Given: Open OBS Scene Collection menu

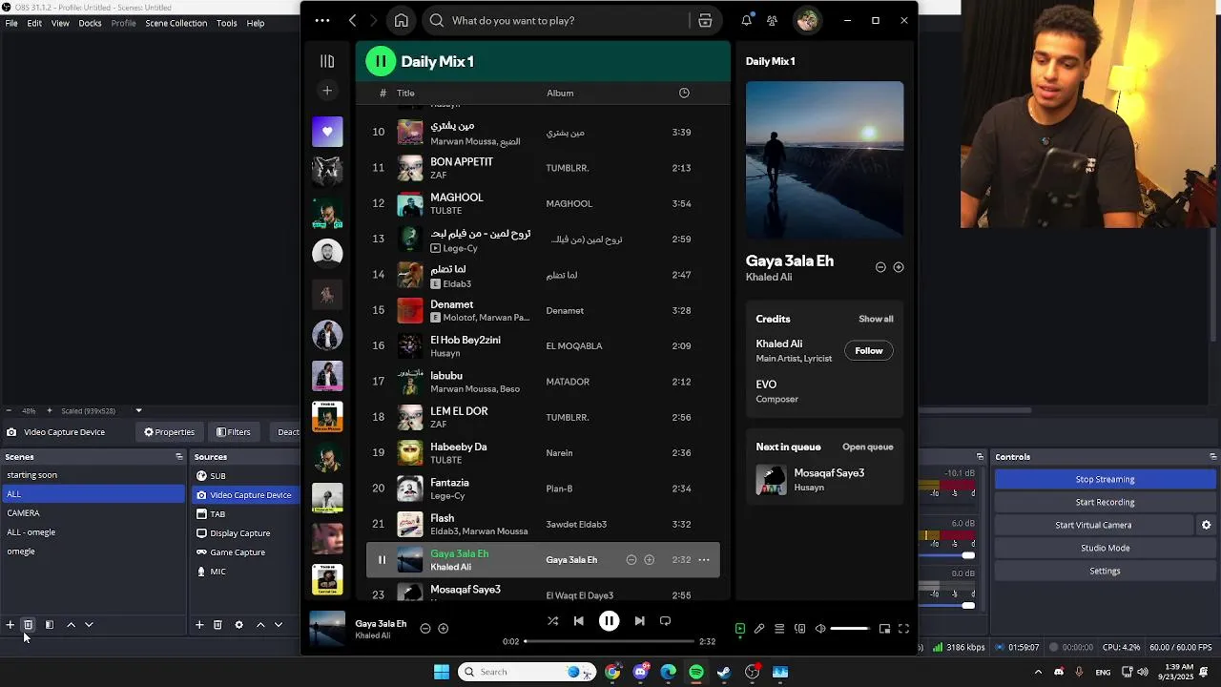Looking at the screenshot, I should [x=176, y=23].
